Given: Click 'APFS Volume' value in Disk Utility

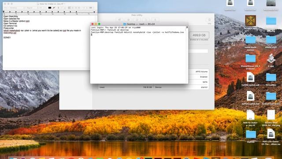Looking at the screenshot, I should coord(201,72).
